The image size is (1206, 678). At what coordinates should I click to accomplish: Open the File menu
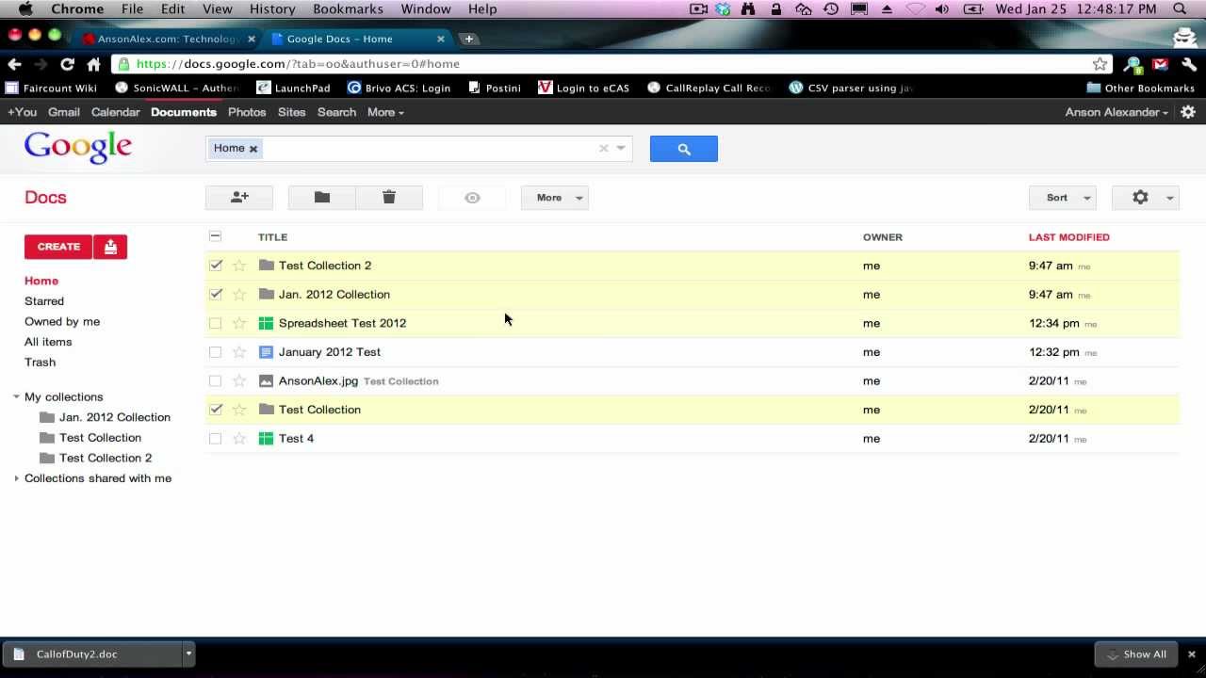pos(132,8)
